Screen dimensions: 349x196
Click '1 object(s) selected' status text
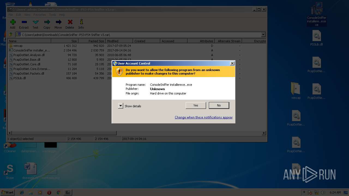20,139
